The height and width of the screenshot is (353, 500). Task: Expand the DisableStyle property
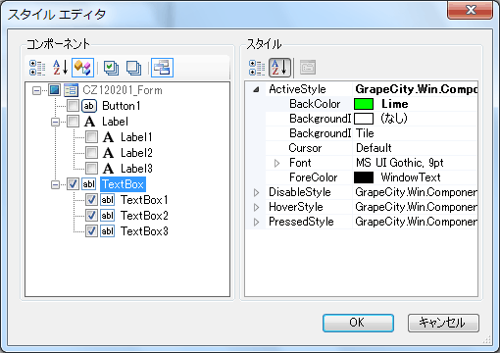coord(257,192)
